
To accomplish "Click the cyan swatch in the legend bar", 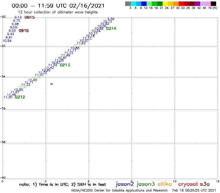I will click(133, 4).
